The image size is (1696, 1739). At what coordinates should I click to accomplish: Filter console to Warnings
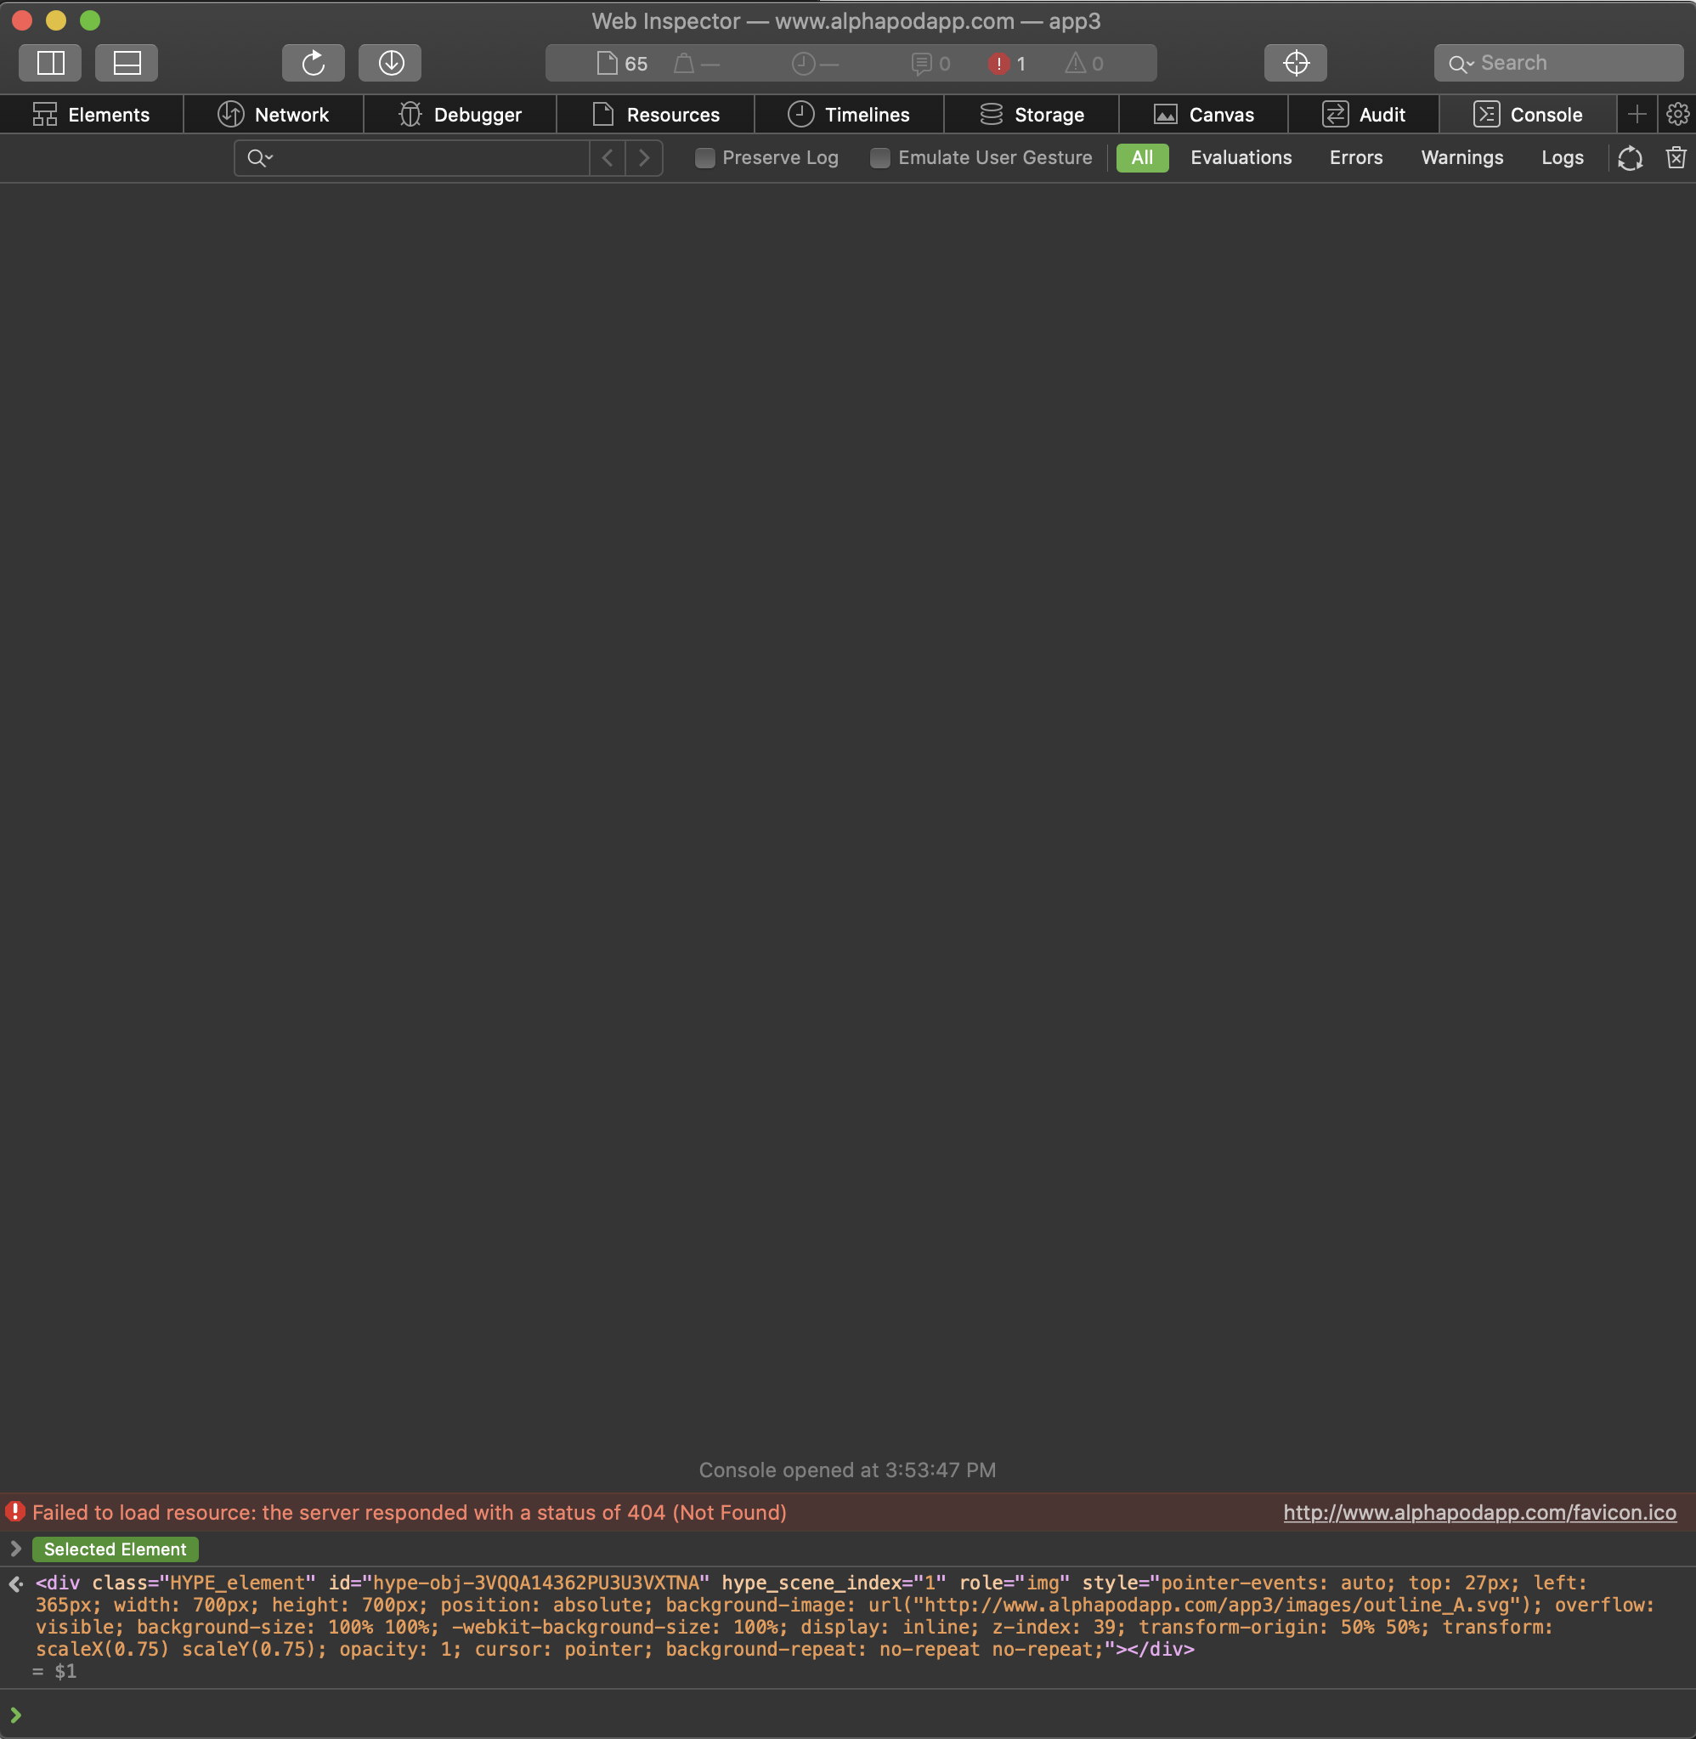pyautogui.click(x=1461, y=158)
